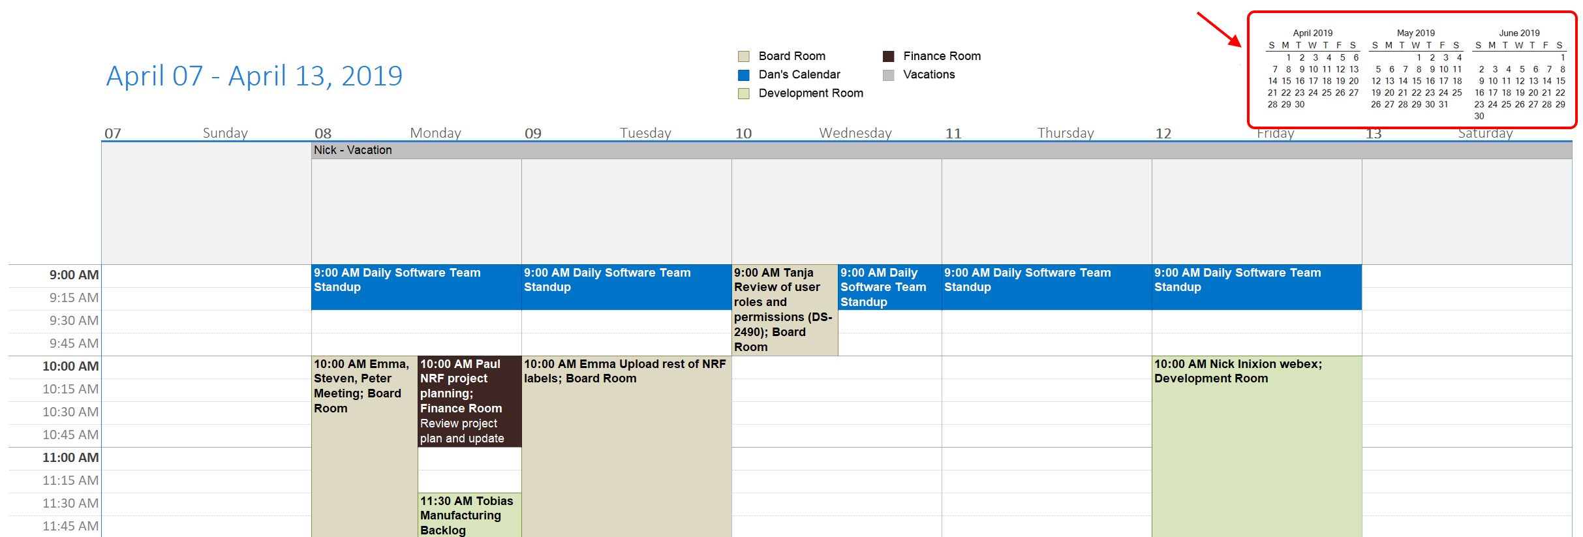Select Tobias's 11:30 AM Manufacturing Backlog event
1583x537 pixels.
coord(470,515)
